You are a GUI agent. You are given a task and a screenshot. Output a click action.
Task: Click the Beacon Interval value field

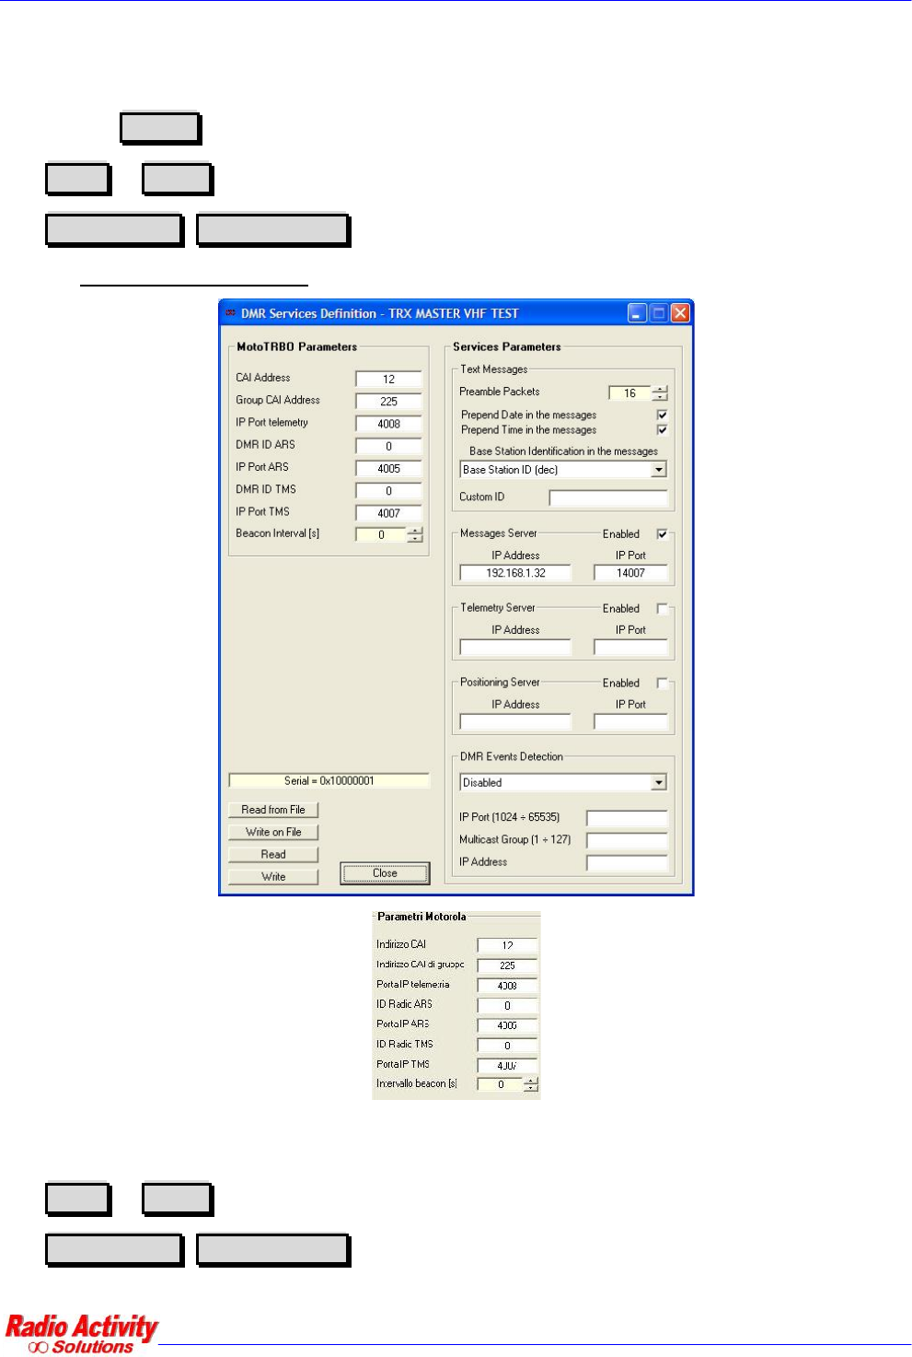pos(381,535)
